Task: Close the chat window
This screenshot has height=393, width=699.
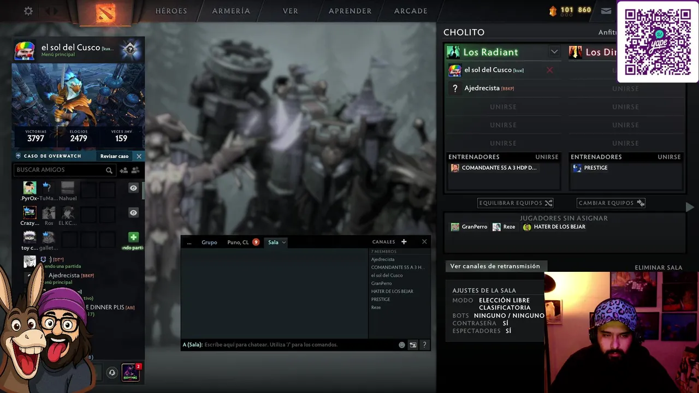Action: coord(424,242)
